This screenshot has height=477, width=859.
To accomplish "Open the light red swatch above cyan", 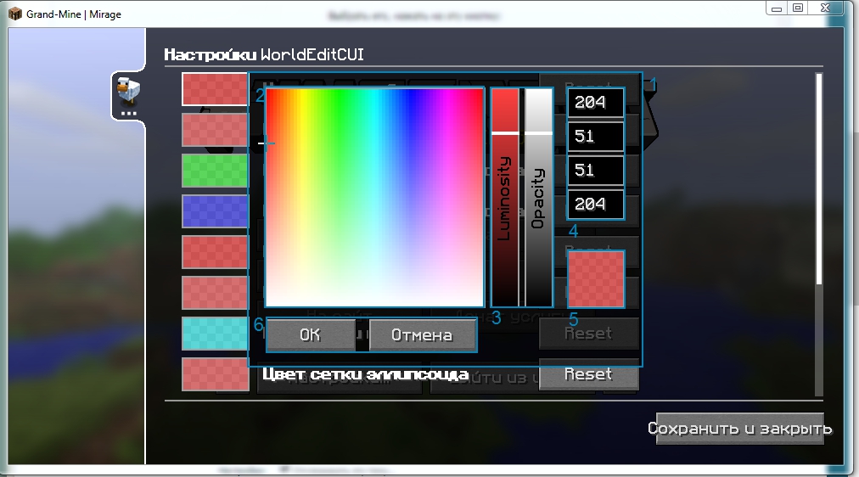I will click(x=215, y=293).
